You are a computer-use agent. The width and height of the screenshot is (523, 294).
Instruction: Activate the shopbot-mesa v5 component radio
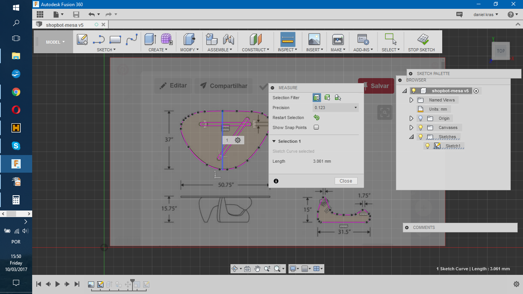coord(476,91)
